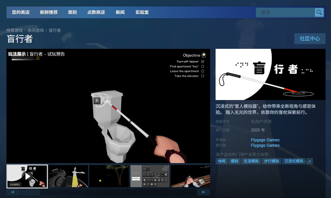Toggle the "Turn off alarm" checkbox
This screenshot has width=331, height=198.
(x=203, y=62)
